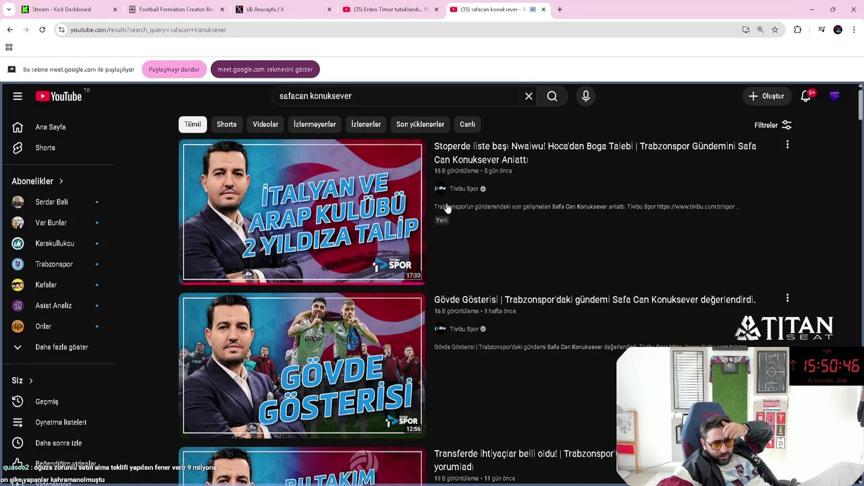
Task: Open Chrome apps grid icon
Action: (9, 47)
